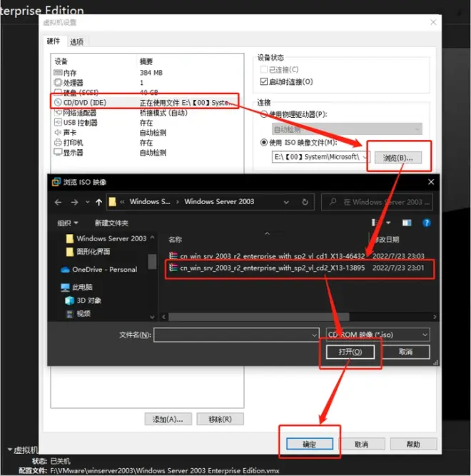Screen dimensions: 471x476
Task: Select Windows Server 2003 folder in tree
Action: pos(106,238)
